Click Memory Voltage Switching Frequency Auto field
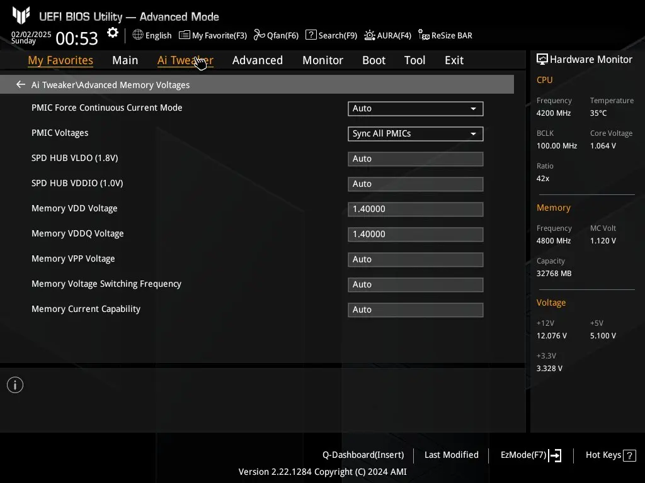 click(416, 285)
